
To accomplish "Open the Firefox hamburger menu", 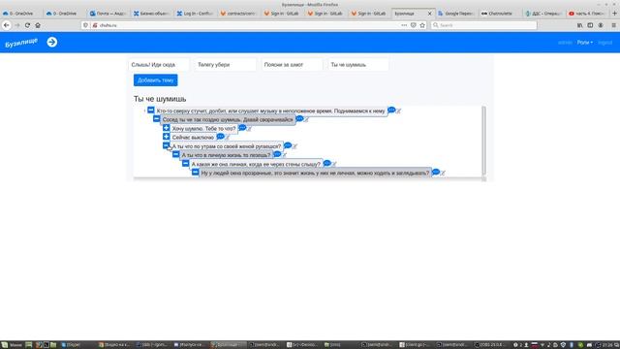I will (x=613, y=25).
